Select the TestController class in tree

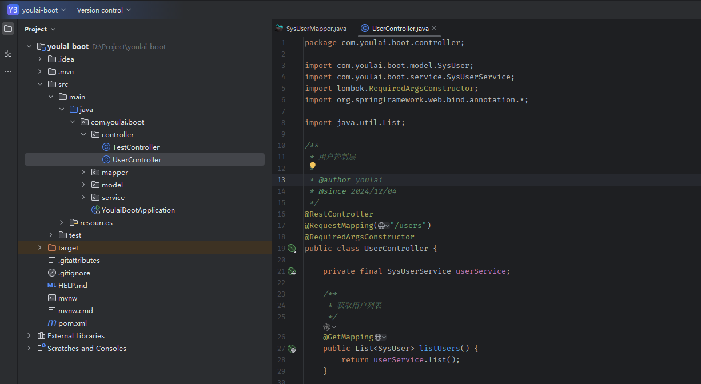click(x=136, y=147)
